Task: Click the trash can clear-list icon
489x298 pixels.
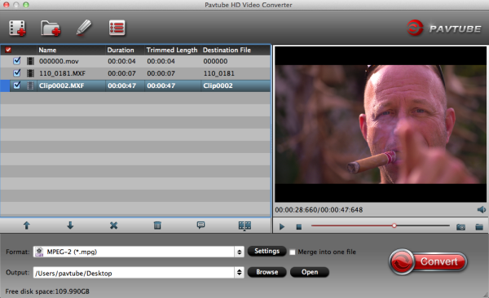Action: [157, 226]
